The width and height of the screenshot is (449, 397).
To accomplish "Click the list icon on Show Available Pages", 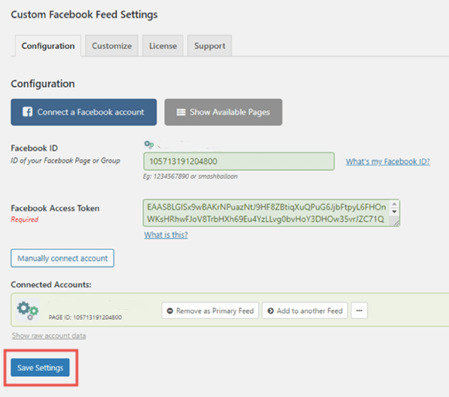I will pyautogui.click(x=181, y=112).
